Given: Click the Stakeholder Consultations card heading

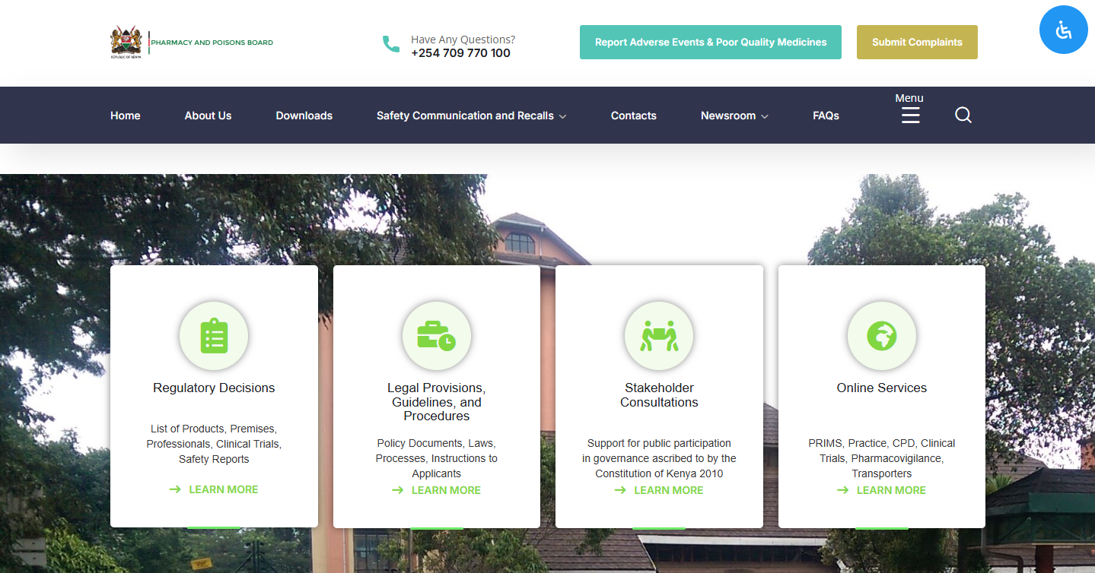Looking at the screenshot, I should click(659, 395).
